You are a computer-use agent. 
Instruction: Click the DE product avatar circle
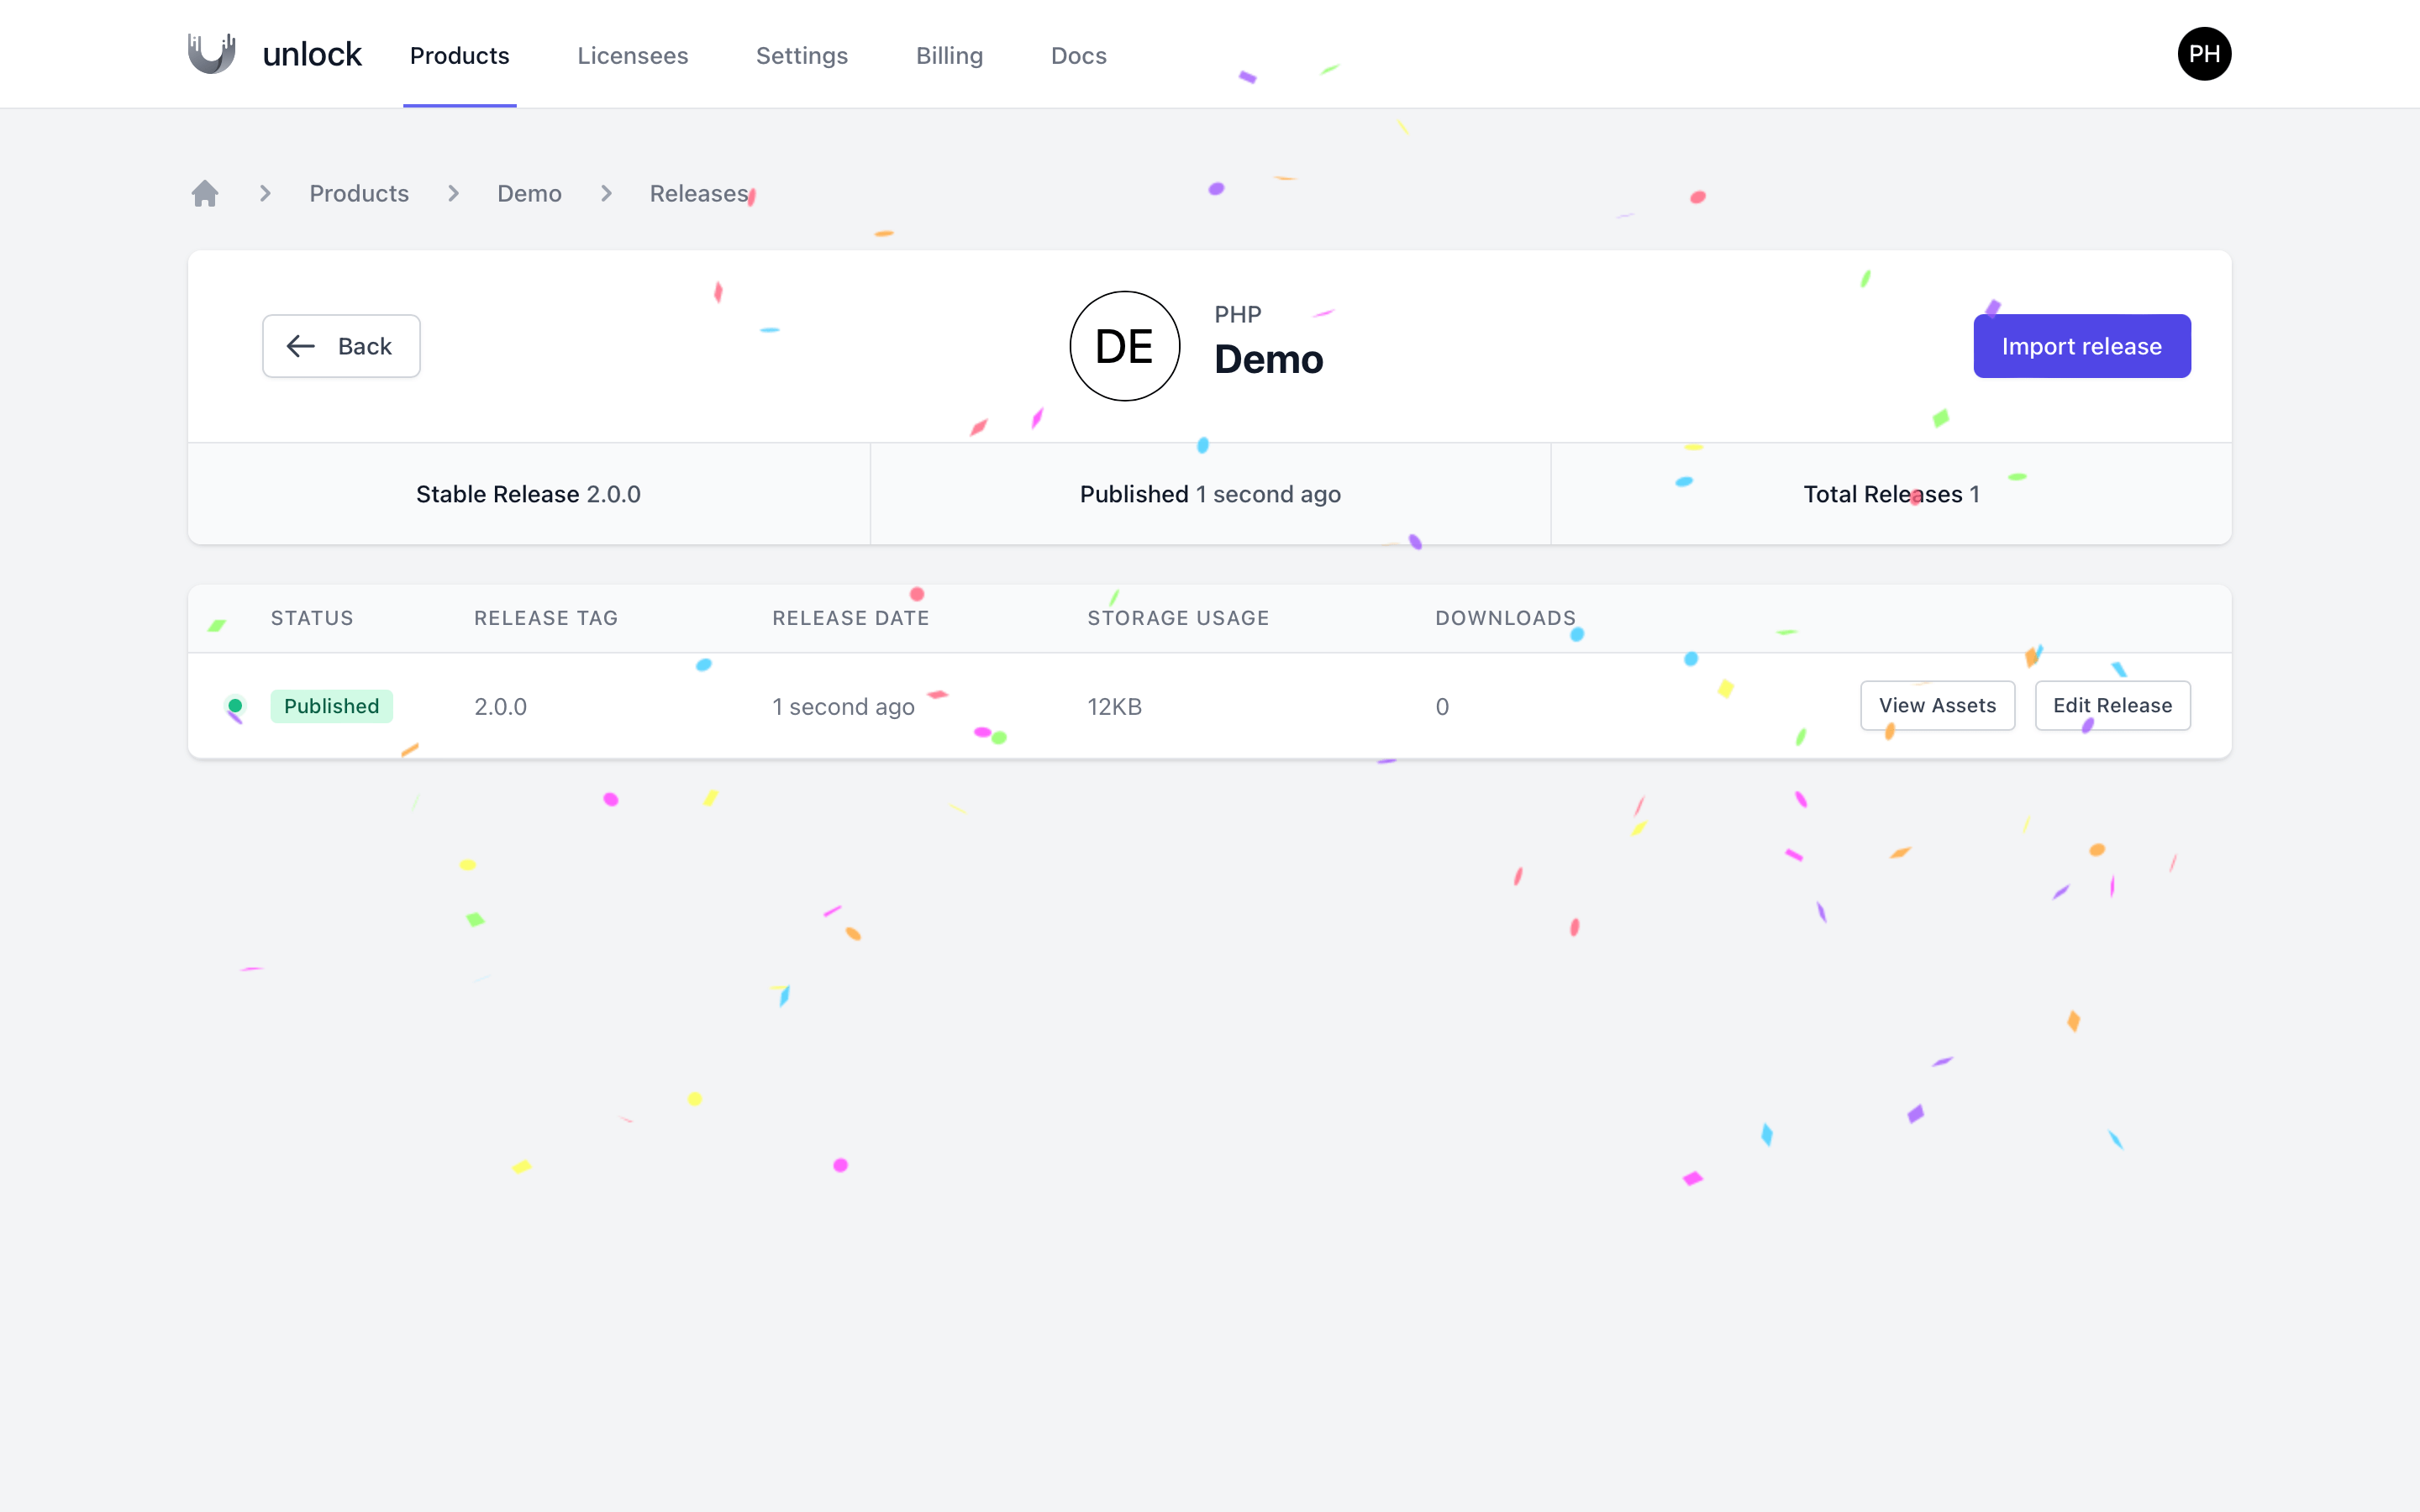point(1124,346)
